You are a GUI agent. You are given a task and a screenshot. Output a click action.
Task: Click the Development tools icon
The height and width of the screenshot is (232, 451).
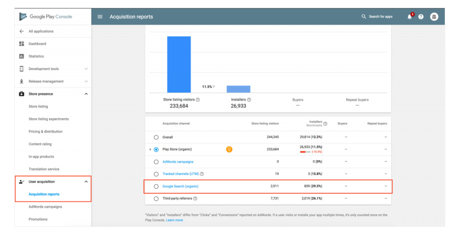(x=22, y=69)
